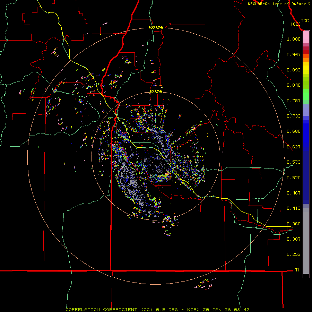Pick the bright green segment of the color bar
The image size is (312, 312).
[306, 95]
